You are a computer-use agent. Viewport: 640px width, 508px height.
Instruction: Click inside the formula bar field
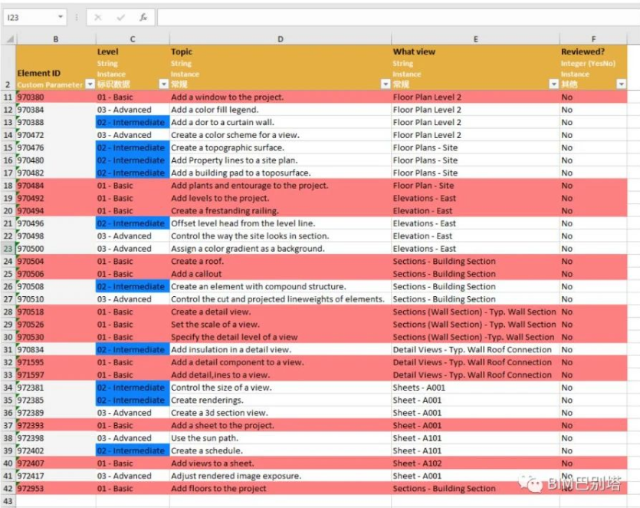pyautogui.click(x=399, y=18)
